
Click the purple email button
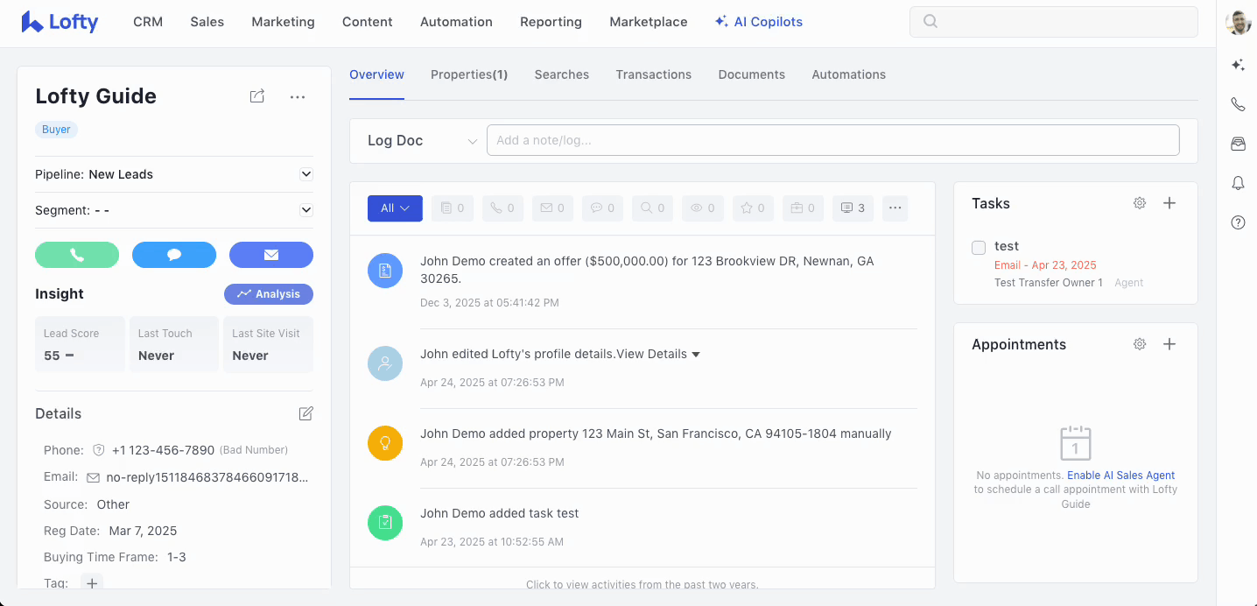tap(271, 255)
